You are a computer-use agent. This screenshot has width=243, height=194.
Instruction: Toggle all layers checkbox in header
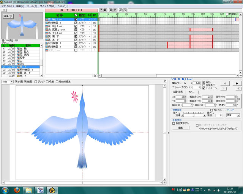76,15
